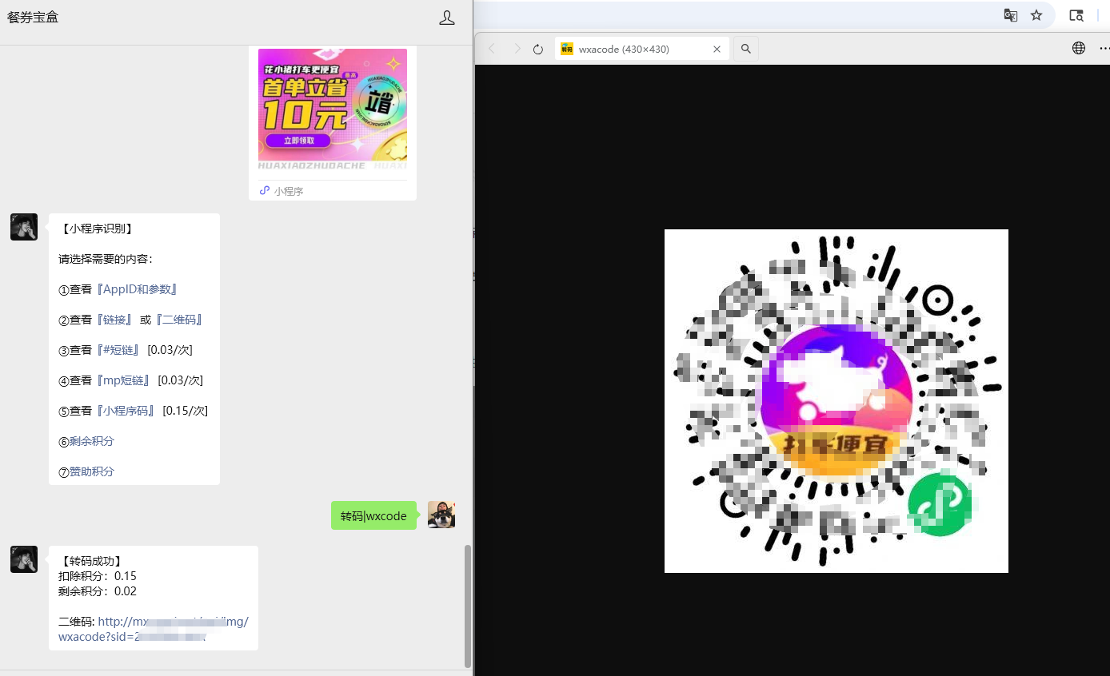
Task: Click the chat scrollbar thumb
Action: click(x=468, y=606)
